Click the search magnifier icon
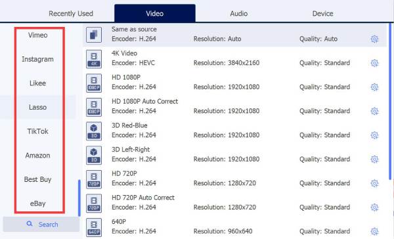This screenshot has height=239, width=394. pos(30,224)
